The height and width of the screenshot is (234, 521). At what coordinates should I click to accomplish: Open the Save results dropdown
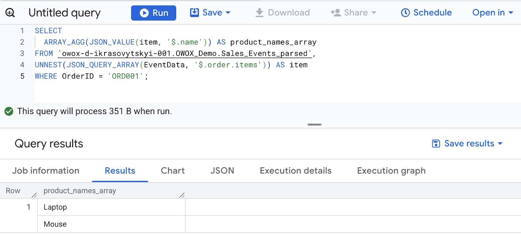pyautogui.click(x=467, y=143)
